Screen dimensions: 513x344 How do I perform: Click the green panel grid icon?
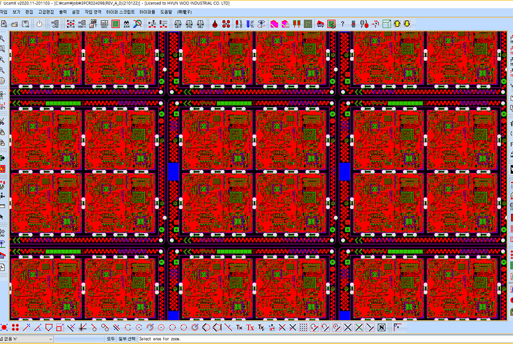pos(115,24)
